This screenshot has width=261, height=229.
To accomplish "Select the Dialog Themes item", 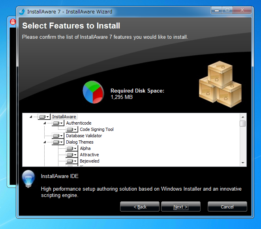I will pyautogui.click(x=80, y=142).
